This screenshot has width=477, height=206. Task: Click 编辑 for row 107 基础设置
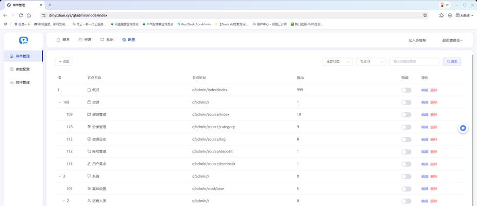coord(424,189)
